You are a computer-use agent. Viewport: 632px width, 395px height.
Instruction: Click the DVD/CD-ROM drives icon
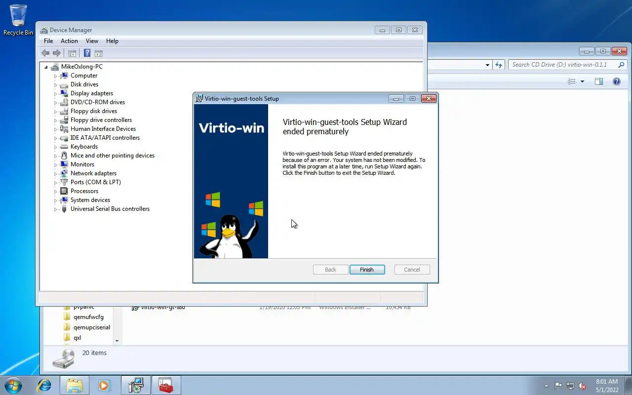(x=64, y=102)
